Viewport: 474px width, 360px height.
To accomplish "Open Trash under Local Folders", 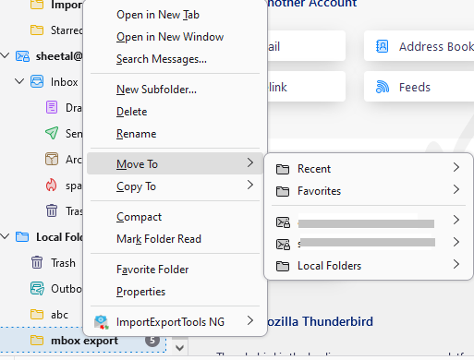I will (63, 263).
